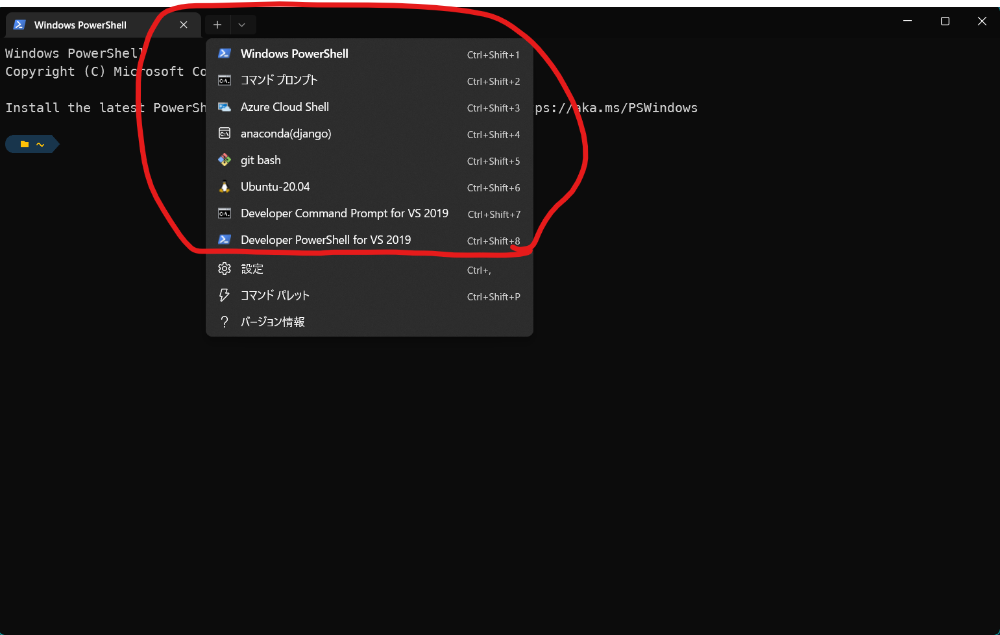Collapse the new-tab profile dropdown chevron
The height and width of the screenshot is (635, 1000).
242,25
